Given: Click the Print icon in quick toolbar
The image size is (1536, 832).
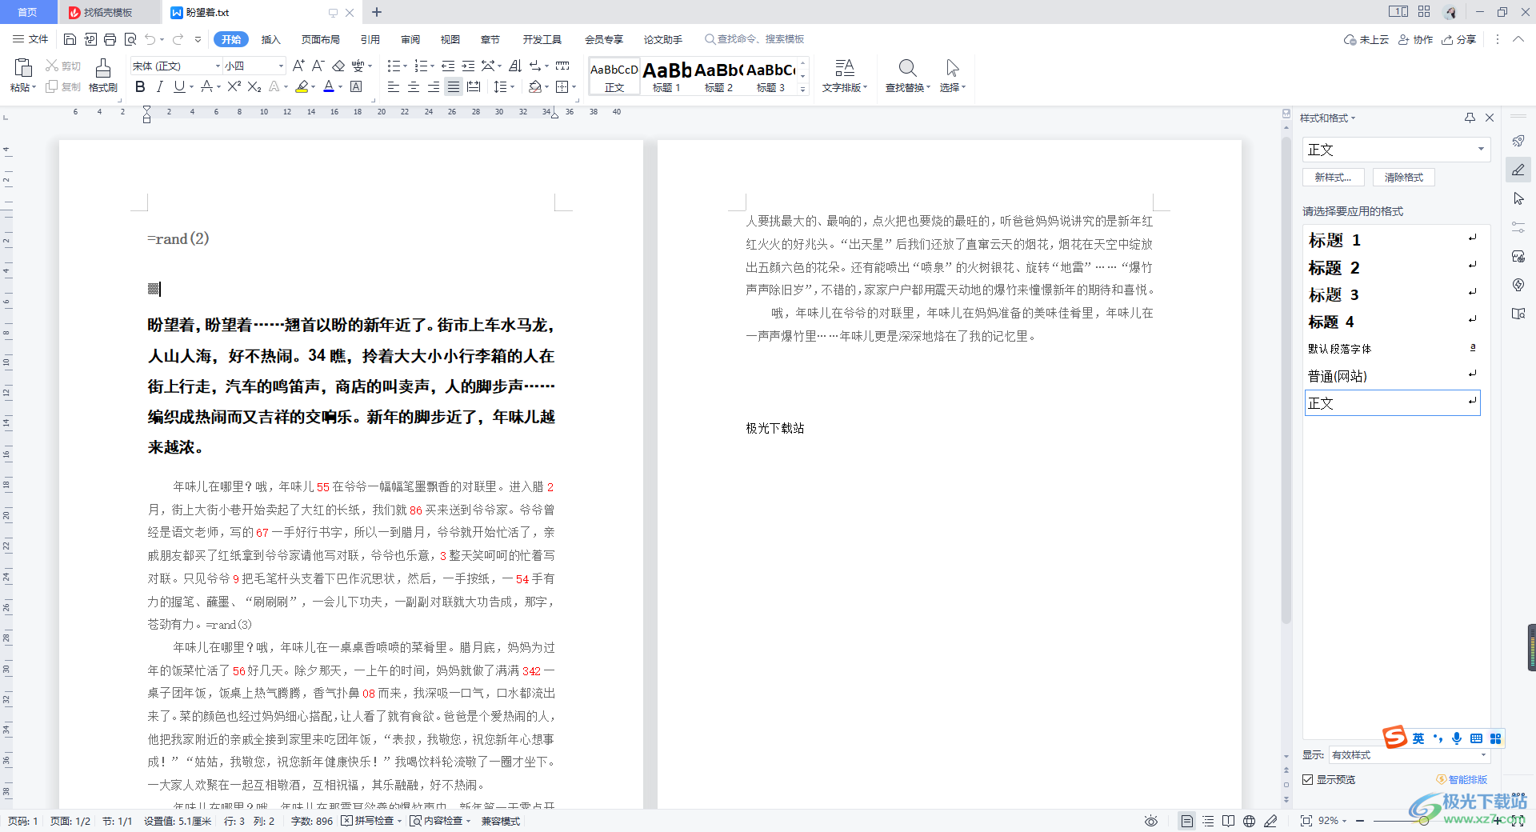Looking at the screenshot, I should pos(110,39).
